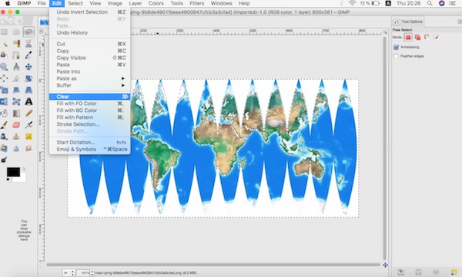This screenshot has height=277, width=462.
Task: Choose Copy Visible menu entry
Action: tap(89, 58)
